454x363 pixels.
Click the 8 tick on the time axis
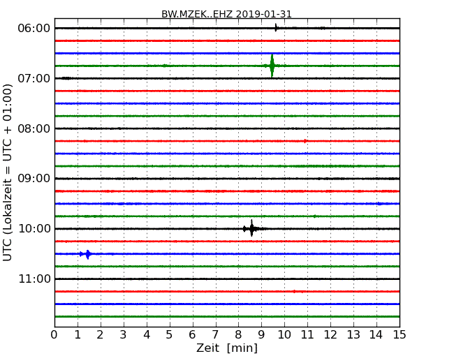click(x=238, y=334)
